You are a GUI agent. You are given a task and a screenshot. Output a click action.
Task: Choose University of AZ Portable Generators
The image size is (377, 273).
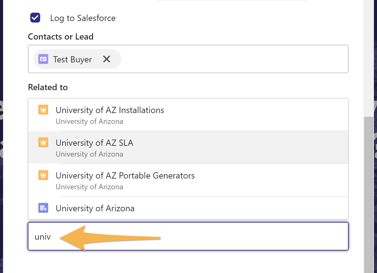click(125, 176)
